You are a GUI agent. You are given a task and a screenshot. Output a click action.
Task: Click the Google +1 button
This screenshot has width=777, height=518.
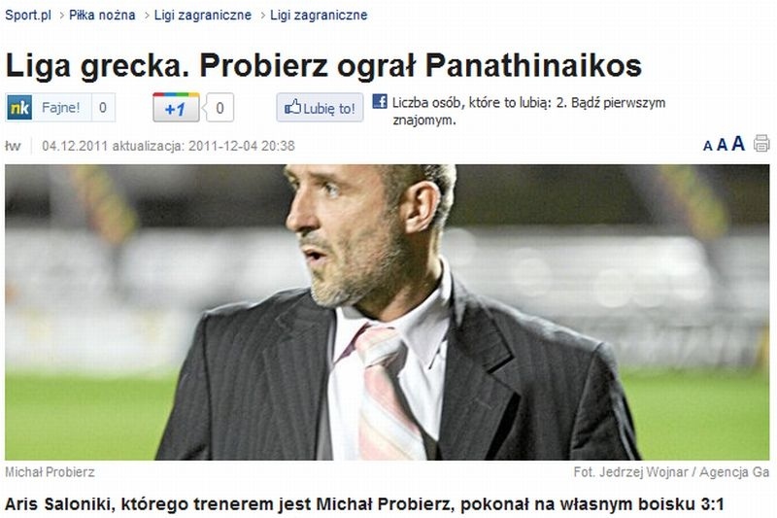point(176,108)
